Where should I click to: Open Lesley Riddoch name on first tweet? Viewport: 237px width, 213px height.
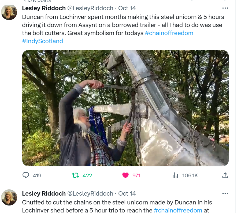pyautogui.click(x=44, y=8)
